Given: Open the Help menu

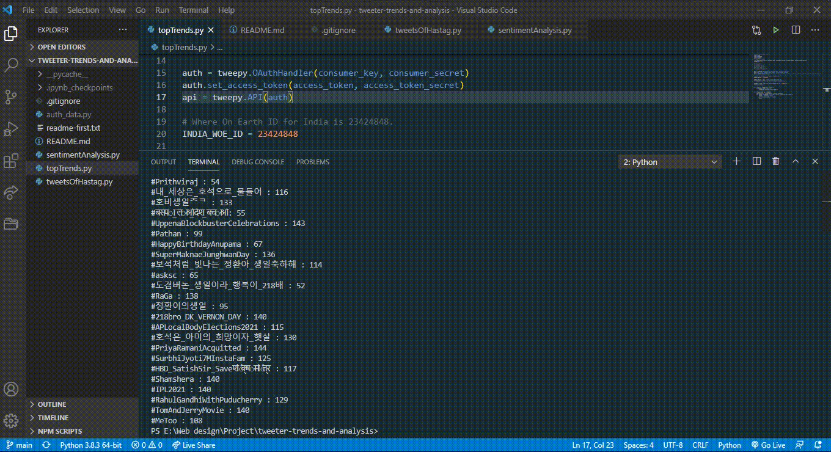Looking at the screenshot, I should [226, 10].
